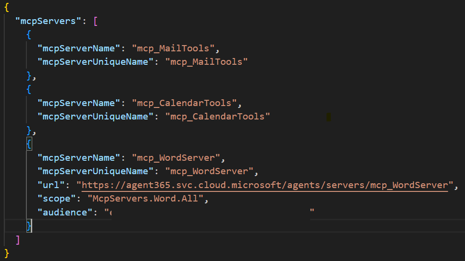Screen dimensions: 465x261
Task: Select the "mcp_MailTools" value of mcpServerName
Action: 174,48
